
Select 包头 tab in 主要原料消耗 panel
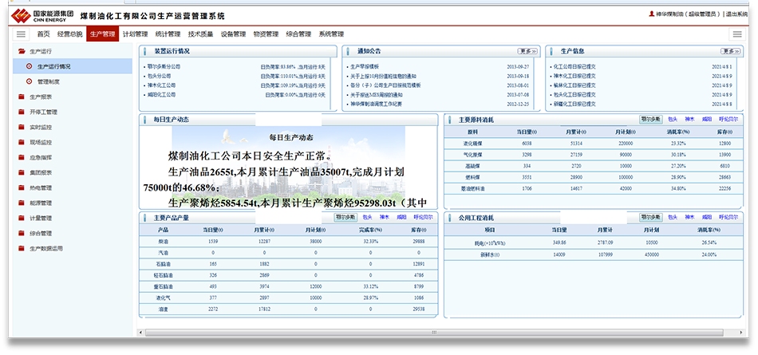(673, 120)
